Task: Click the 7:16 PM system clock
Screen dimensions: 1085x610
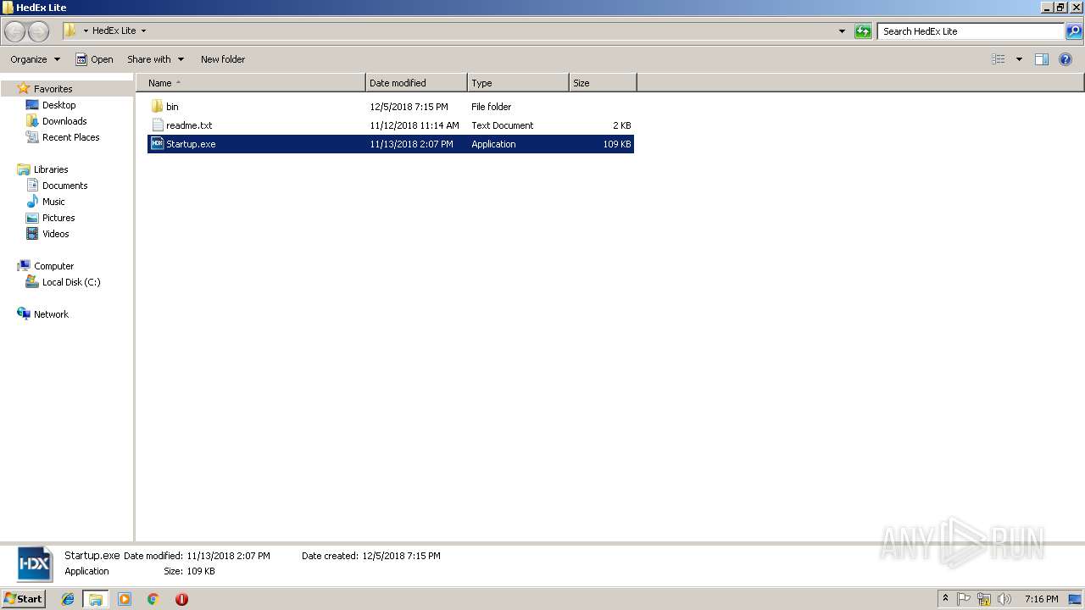Action: (1041, 599)
